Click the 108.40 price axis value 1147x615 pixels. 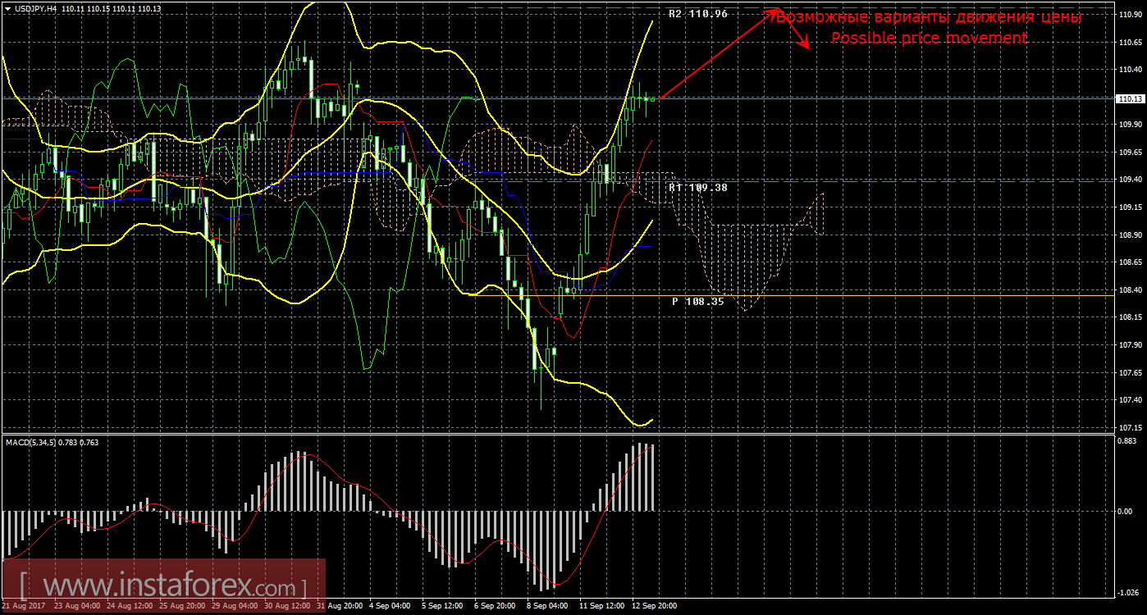click(x=1131, y=289)
